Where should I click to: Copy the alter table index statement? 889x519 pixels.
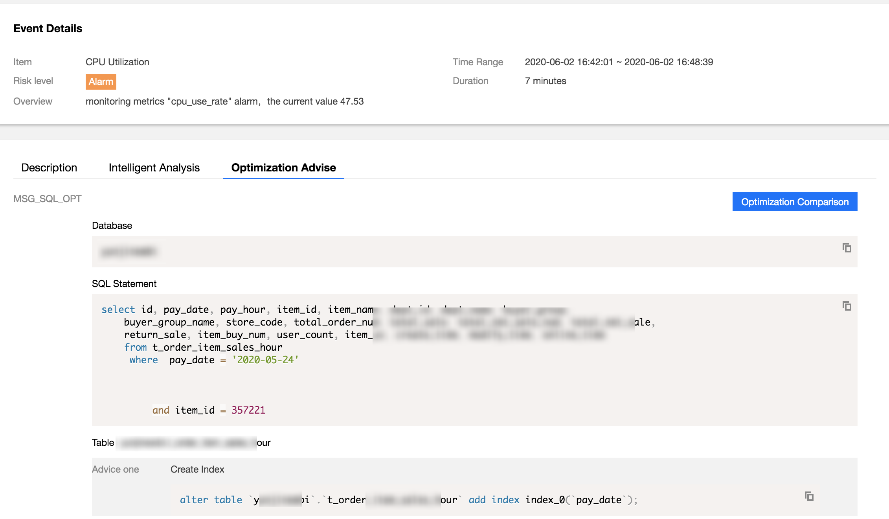click(809, 496)
